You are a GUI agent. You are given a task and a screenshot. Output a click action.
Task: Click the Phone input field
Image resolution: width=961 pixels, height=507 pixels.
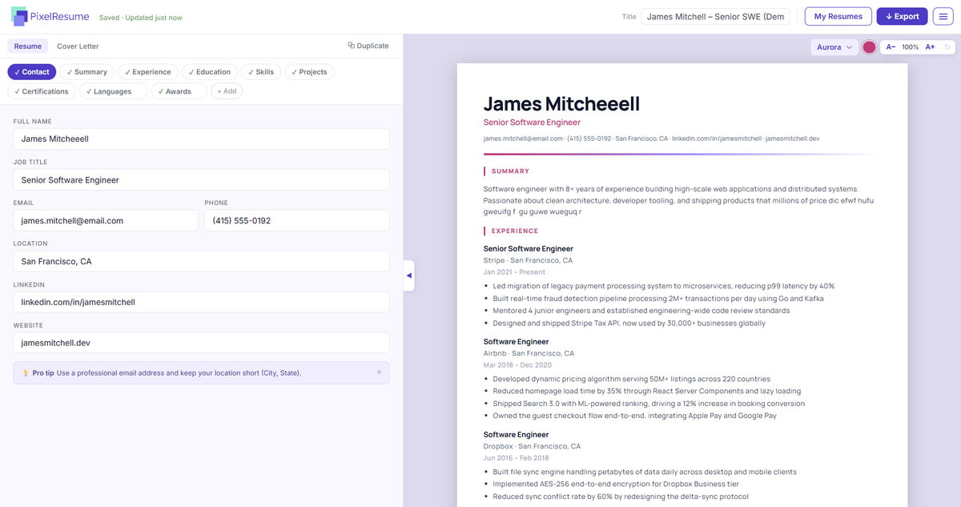tap(297, 220)
